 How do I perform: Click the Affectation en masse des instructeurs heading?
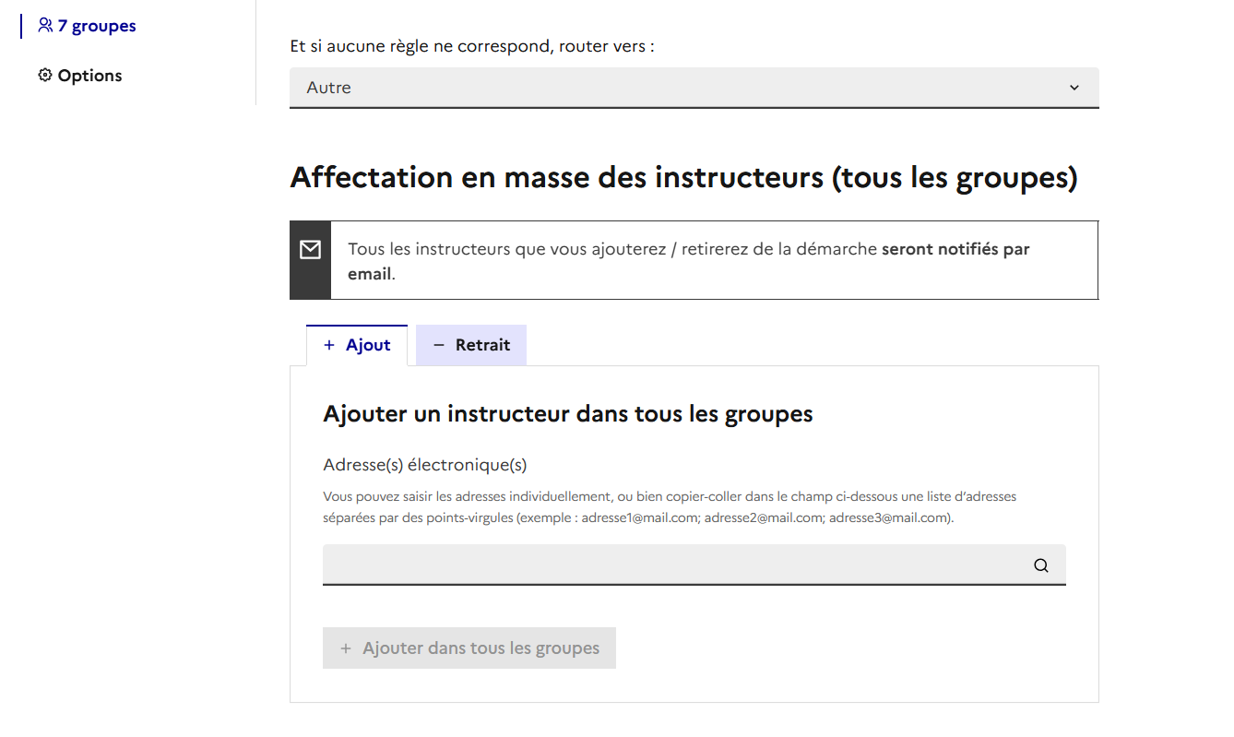pyautogui.click(x=683, y=177)
